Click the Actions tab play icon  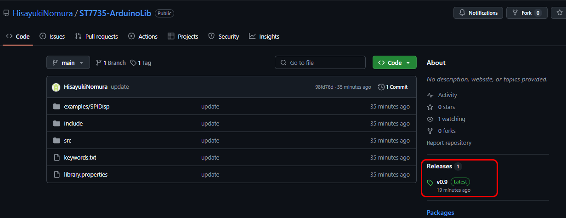tap(132, 36)
